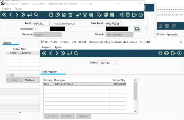Click Eliminar button under Unid Negócio grid

pyautogui.click(x=83, y=116)
